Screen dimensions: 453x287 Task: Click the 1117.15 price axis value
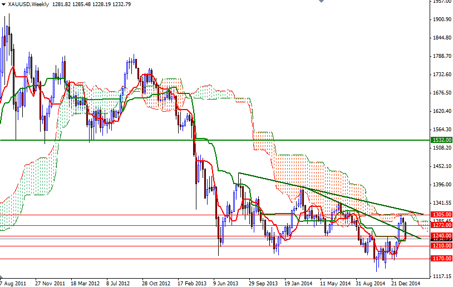[442, 276]
